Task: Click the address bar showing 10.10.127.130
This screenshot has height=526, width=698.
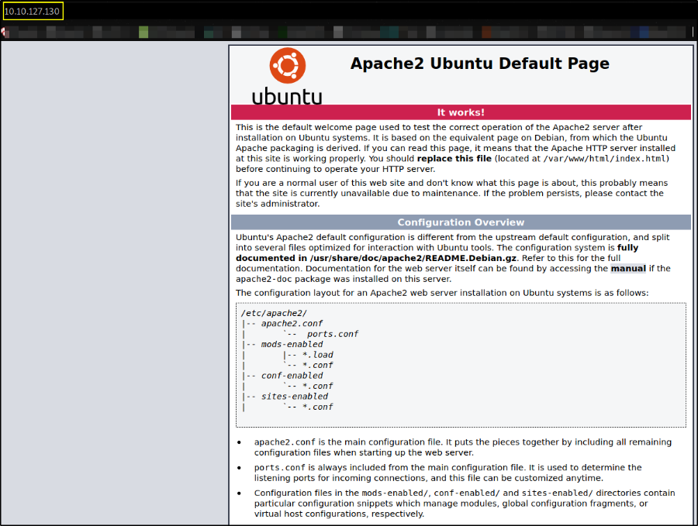Action: click(x=33, y=11)
